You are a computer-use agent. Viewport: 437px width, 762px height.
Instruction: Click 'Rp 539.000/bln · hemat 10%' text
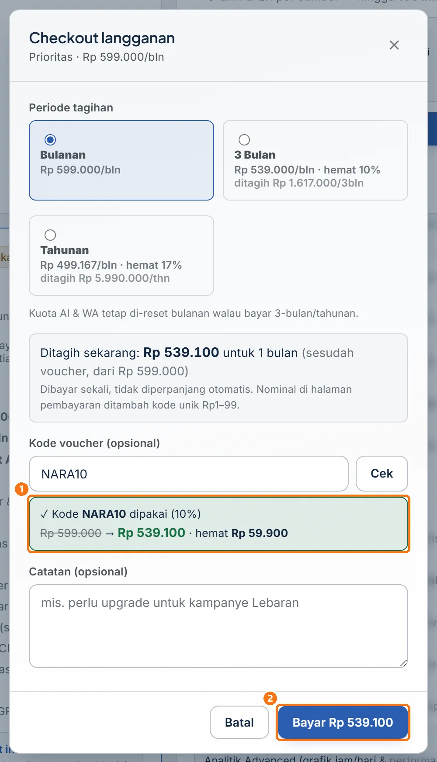coord(307,170)
